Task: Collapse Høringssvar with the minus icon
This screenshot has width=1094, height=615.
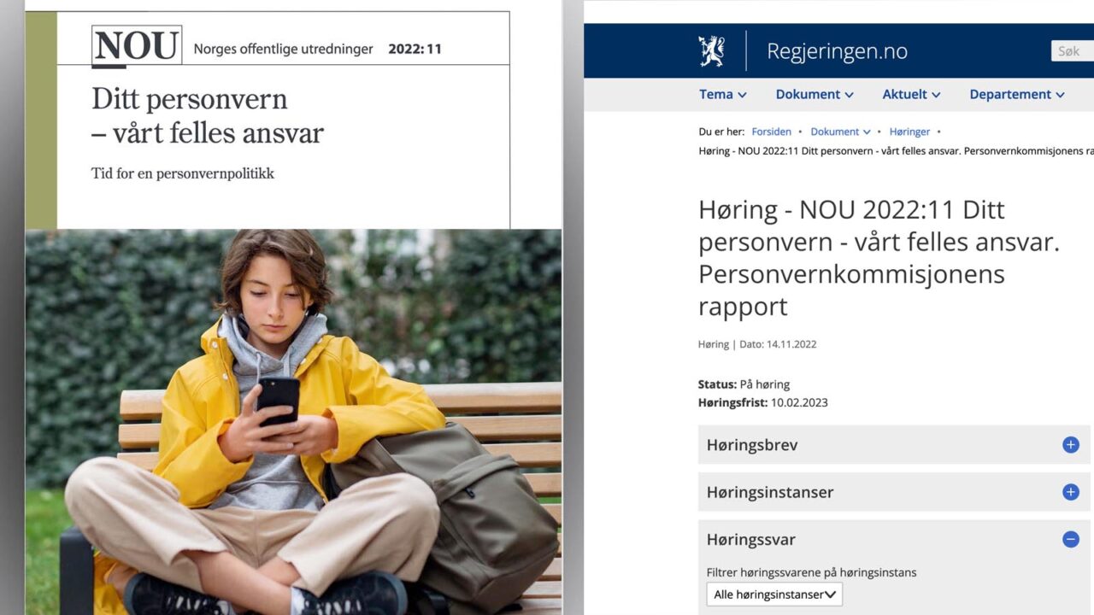Action: point(1070,540)
